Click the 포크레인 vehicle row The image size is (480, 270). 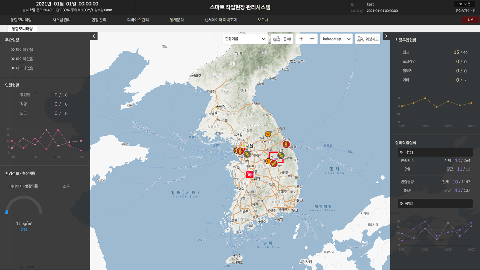click(x=435, y=61)
